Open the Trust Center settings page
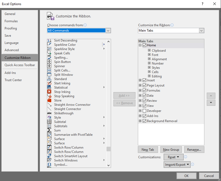 13,80
